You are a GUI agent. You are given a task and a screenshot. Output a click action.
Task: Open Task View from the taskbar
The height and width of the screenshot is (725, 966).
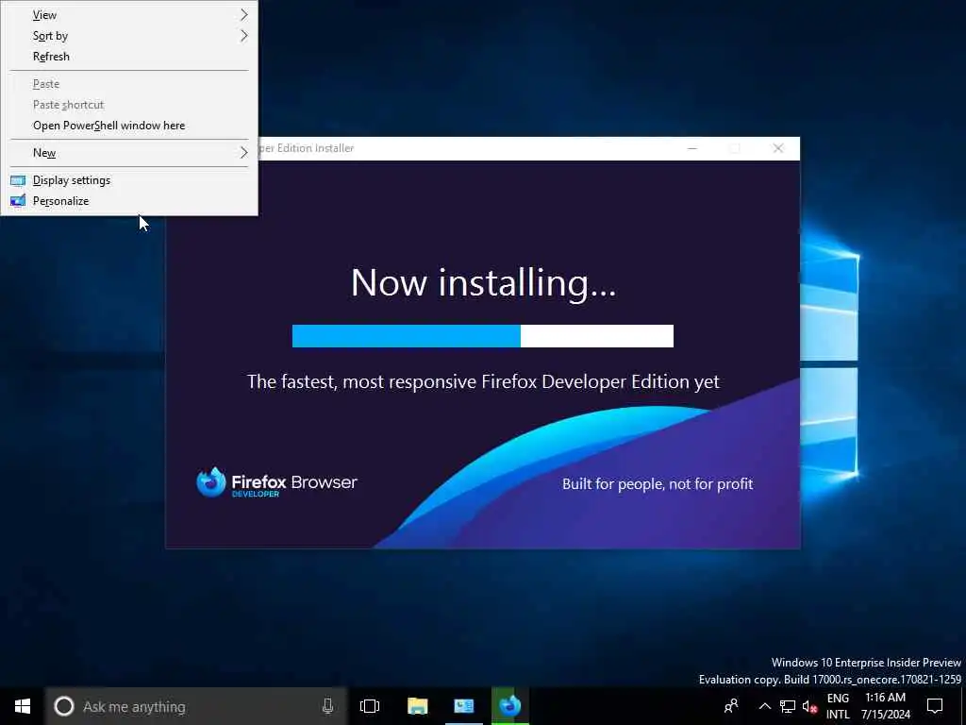[370, 706]
